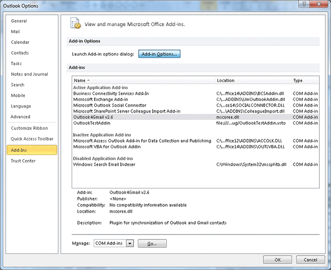331x270 pixels.
Task: Click the Type column header
Action: click(x=305, y=81)
